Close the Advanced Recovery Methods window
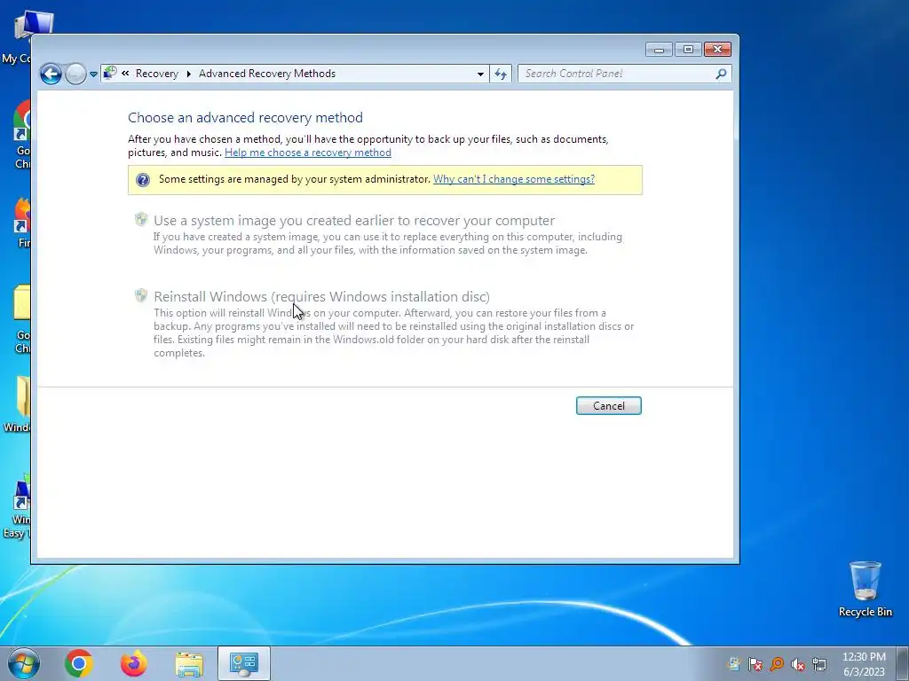 [x=717, y=50]
